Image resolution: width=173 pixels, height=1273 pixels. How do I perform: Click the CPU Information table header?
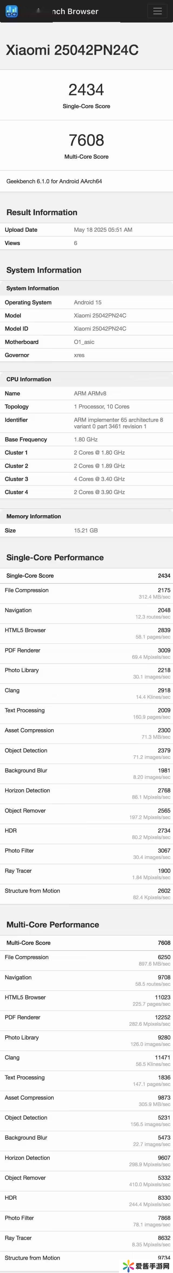coord(29,379)
